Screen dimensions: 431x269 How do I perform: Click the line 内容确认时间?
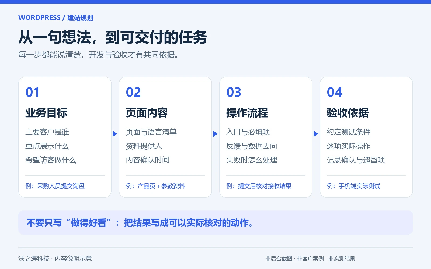tap(148, 160)
